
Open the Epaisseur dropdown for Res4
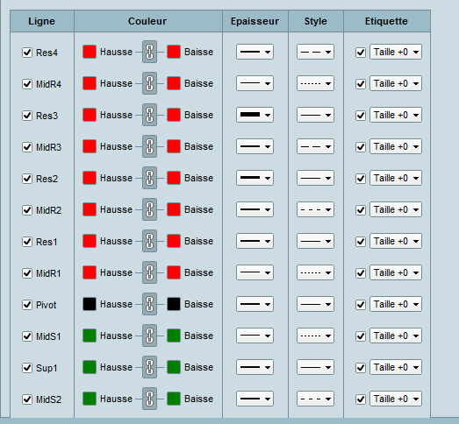click(x=255, y=52)
